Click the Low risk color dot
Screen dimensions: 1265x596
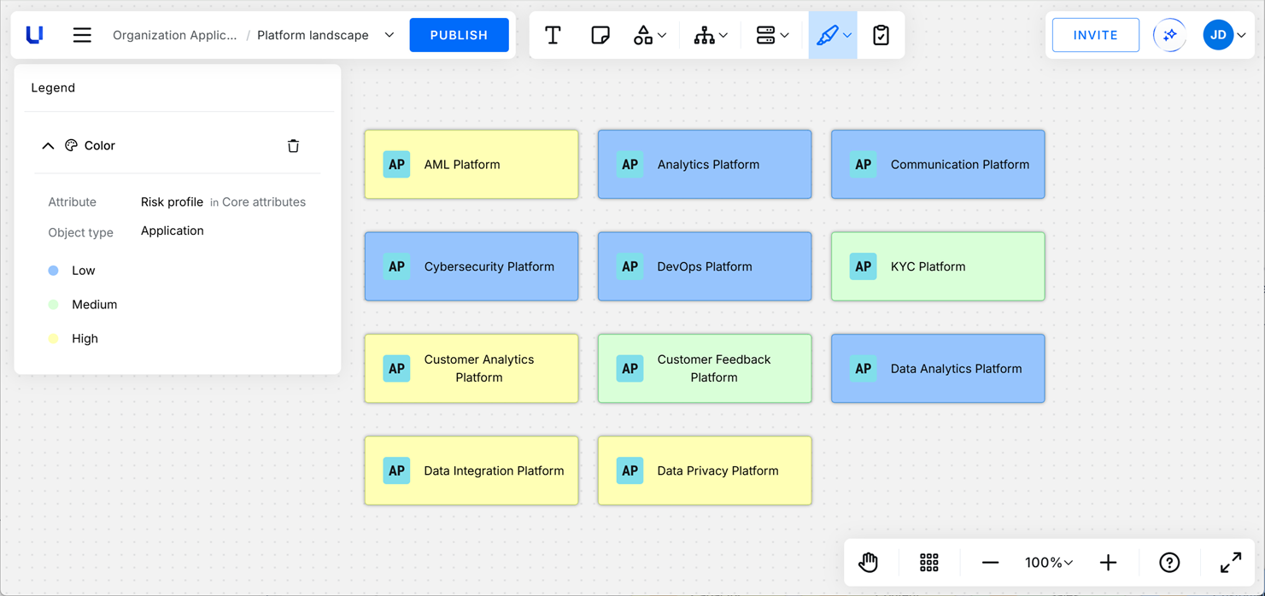(53, 271)
